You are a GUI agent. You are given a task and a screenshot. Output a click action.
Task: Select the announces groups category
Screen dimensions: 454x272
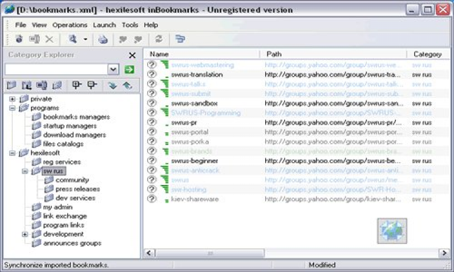72,244
